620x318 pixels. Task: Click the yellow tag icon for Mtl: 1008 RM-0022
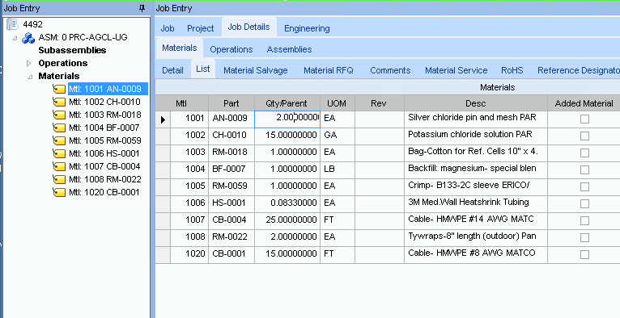click(x=59, y=180)
